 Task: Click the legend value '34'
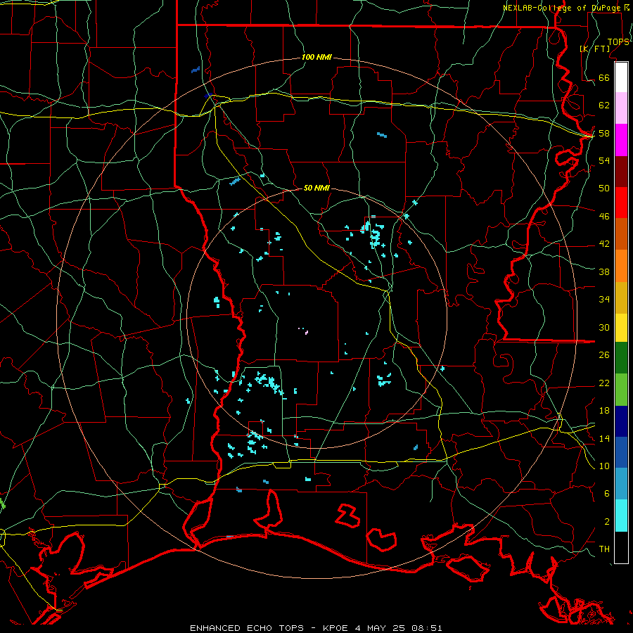coord(604,300)
